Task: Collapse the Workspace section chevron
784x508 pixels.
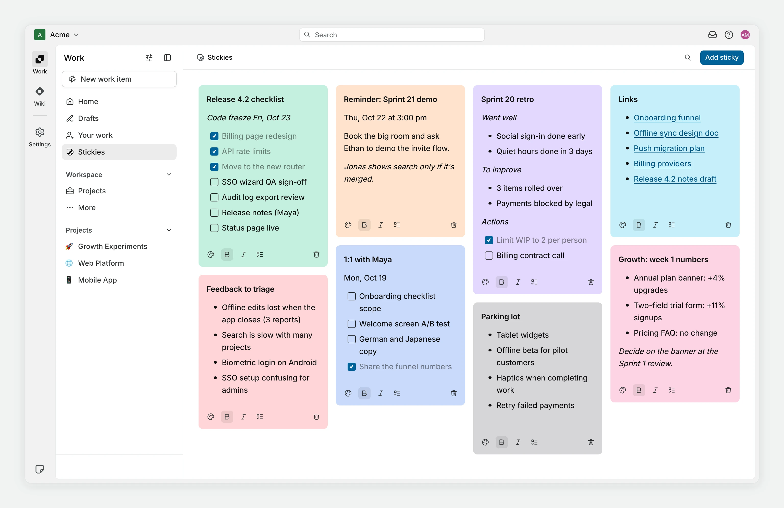Action: [x=169, y=174]
